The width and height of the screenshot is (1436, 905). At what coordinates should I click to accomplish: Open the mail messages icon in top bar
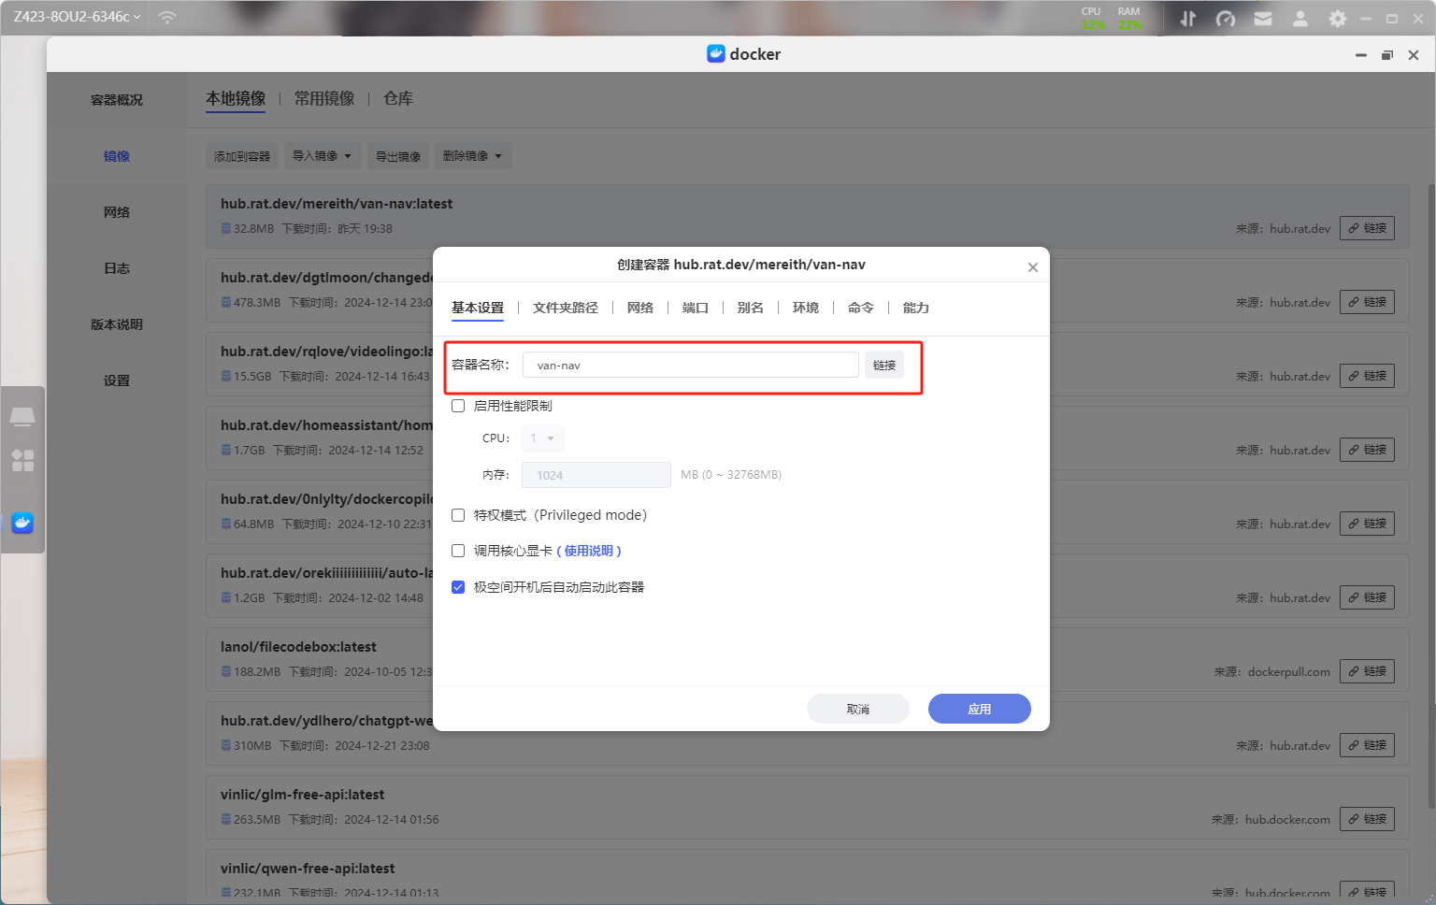1263,18
